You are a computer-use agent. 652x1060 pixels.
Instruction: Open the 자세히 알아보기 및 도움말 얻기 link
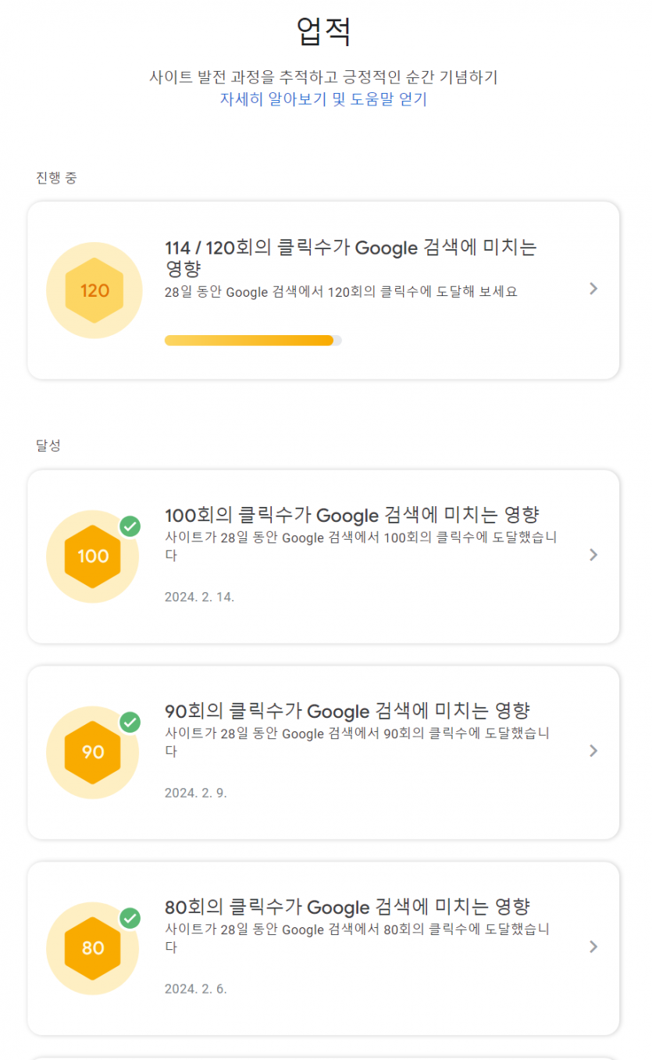pyautogui.click(x=323, y=99)
